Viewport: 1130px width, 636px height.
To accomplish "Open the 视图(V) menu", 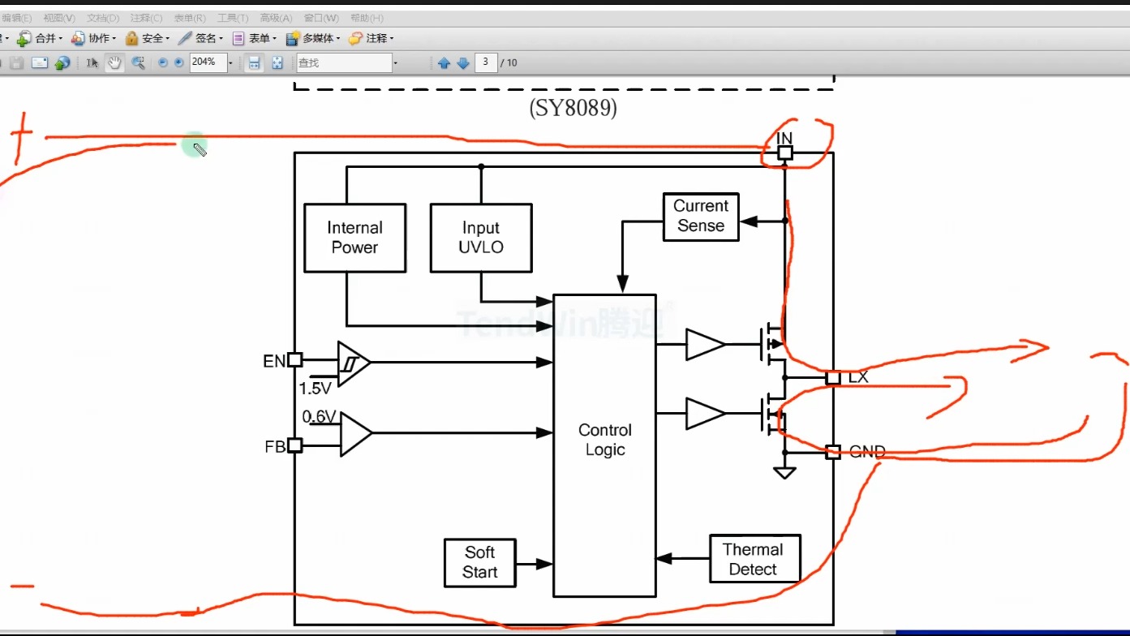I will point(59,18).
